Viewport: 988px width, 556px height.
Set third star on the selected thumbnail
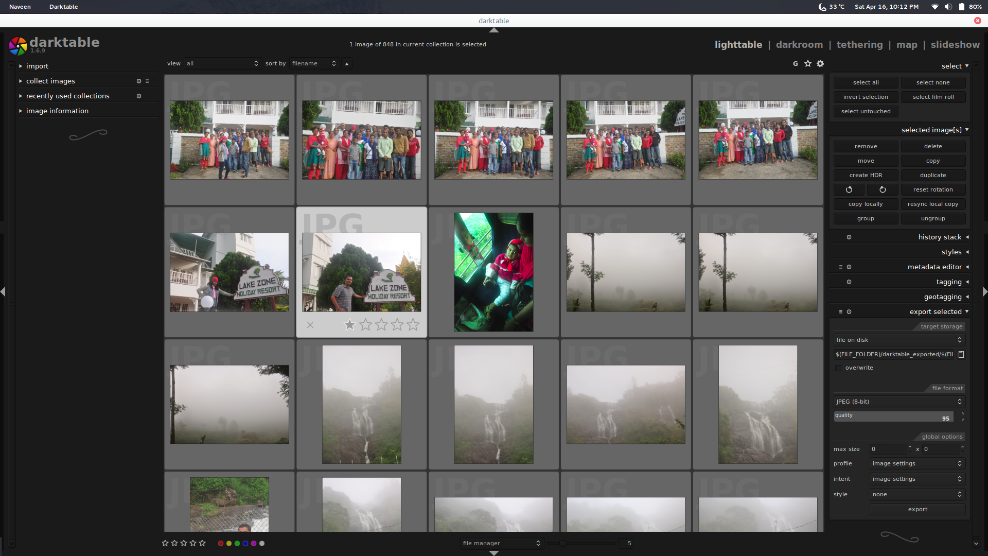click(x=381, y=325)
